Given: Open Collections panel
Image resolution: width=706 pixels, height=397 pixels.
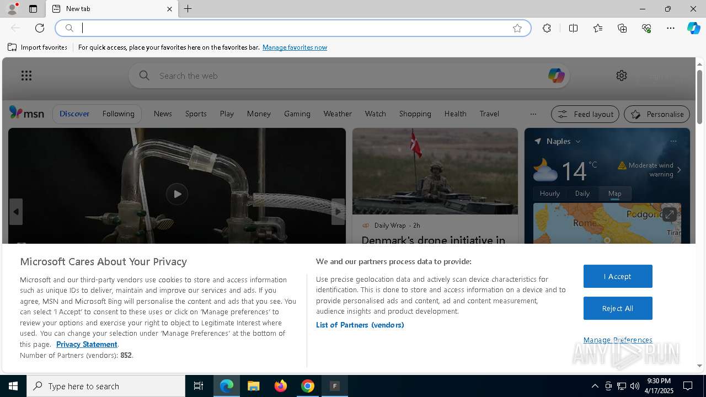Looking at the screenshot, I should (622, 28).
